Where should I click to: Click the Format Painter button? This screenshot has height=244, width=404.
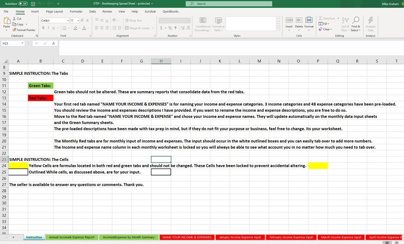tap(24, 30)
